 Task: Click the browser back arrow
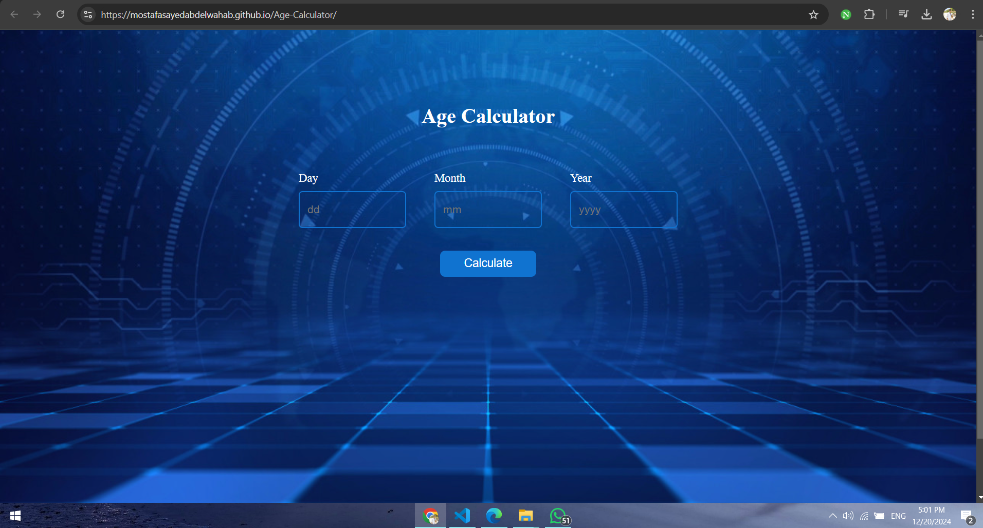pyautogui.click(x=14, y=14)
